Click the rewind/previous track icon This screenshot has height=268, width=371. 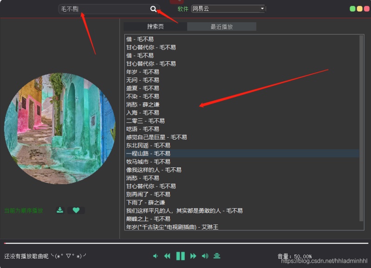point(167,255)
